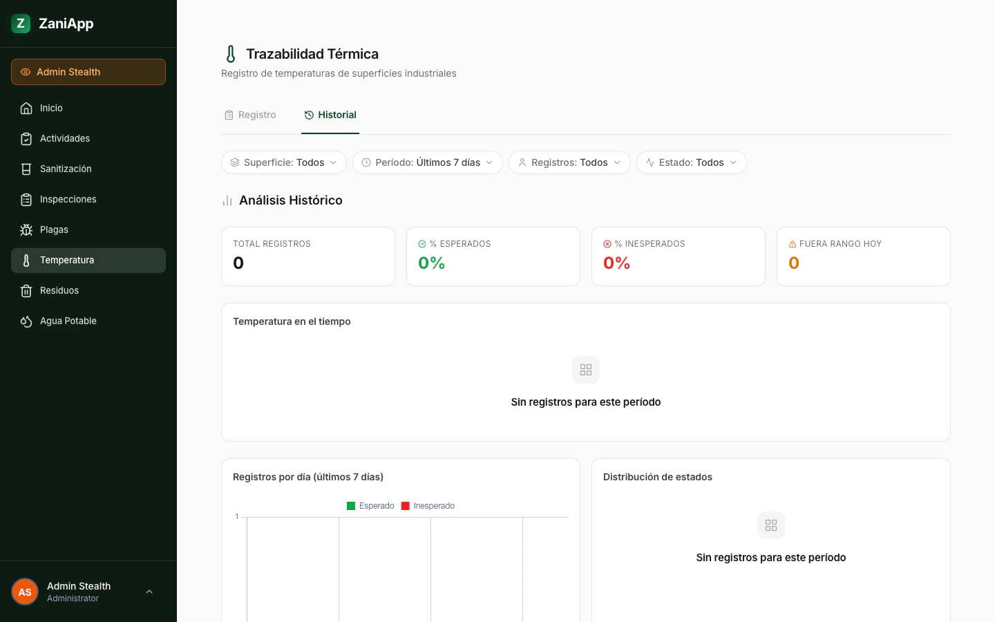Click the pulse icon in Estado filter
This screenshot has height=622, width=995.
(x=650, y=162)
